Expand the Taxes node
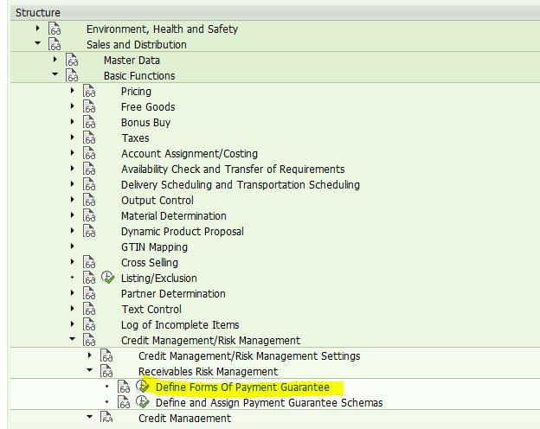The width and height of the screenshot is (540, 429). coord(72,137)
